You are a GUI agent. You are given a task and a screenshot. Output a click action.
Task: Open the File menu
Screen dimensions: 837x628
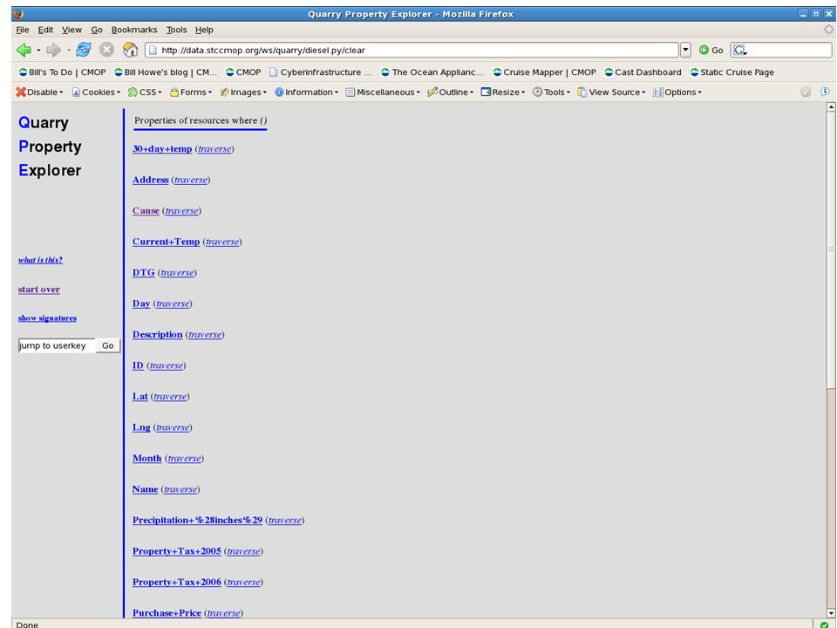[x=23, y=30]
